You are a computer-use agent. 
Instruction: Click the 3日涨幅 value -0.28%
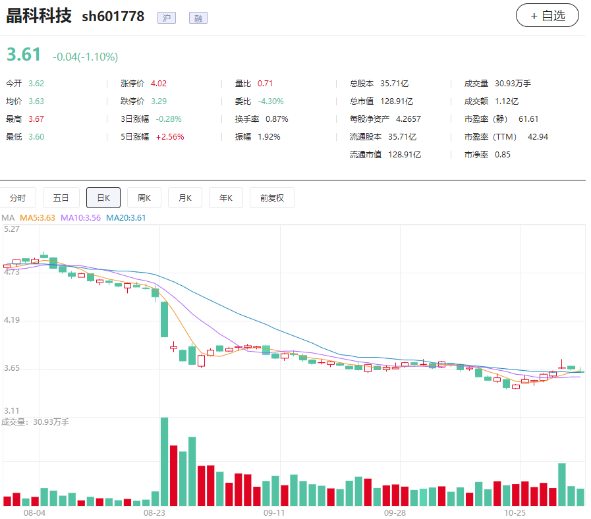(x=169, y=119)
